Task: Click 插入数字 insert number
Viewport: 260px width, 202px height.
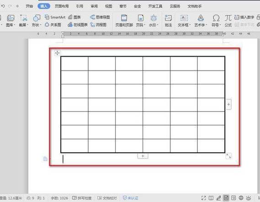Action: [244, 17]
